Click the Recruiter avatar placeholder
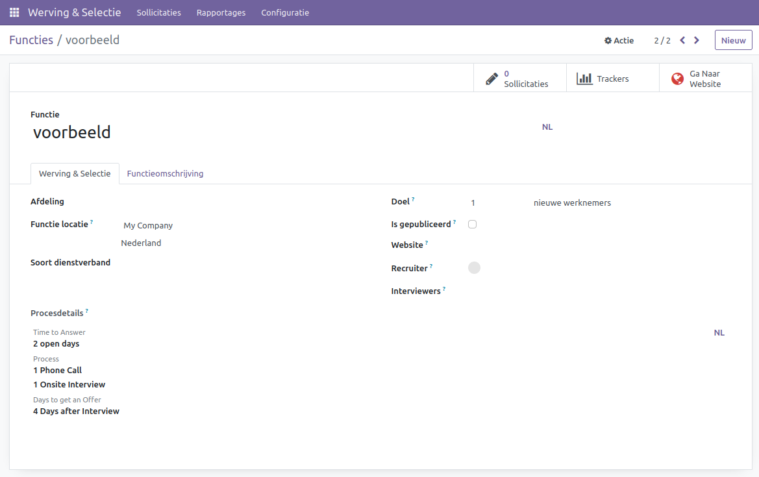Image resolution: width=759 pixels, height=477 pixels. [474, 267]
